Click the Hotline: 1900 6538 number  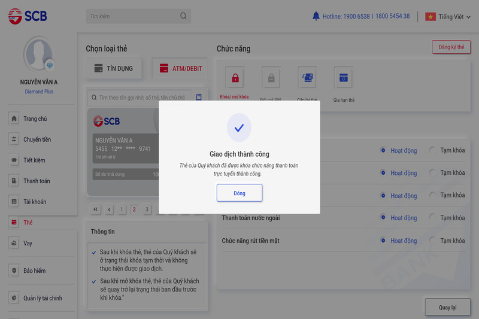click(346, 16)
